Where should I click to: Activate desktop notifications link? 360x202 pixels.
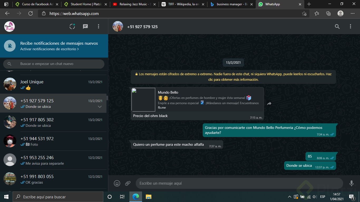(49, 49)
